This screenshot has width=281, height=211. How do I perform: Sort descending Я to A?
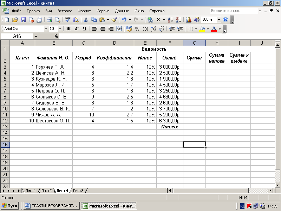178,20
